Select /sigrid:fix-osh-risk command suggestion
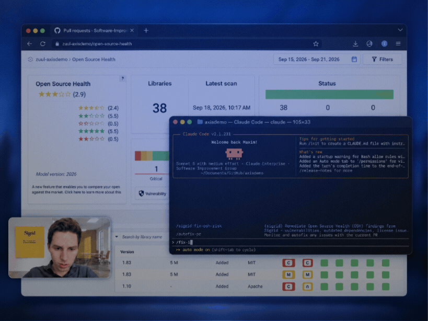Viewport: 428px width, 321px height. (199, 226)
